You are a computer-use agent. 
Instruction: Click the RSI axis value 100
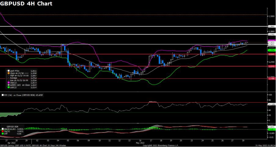coord(270,95)
